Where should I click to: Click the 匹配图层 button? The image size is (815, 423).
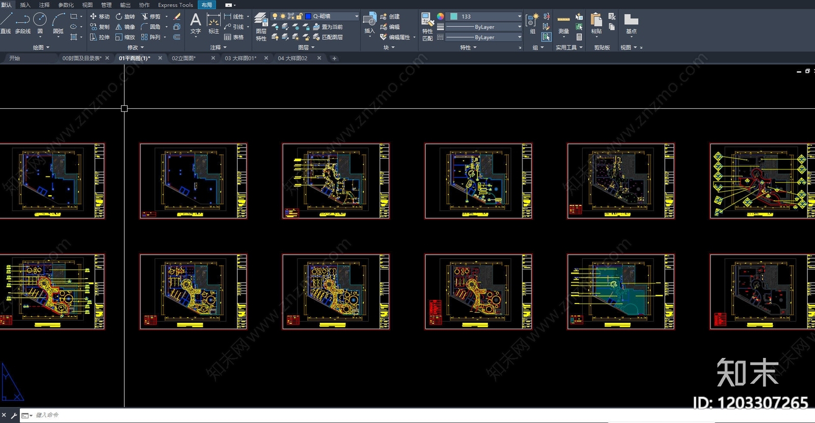328,37
